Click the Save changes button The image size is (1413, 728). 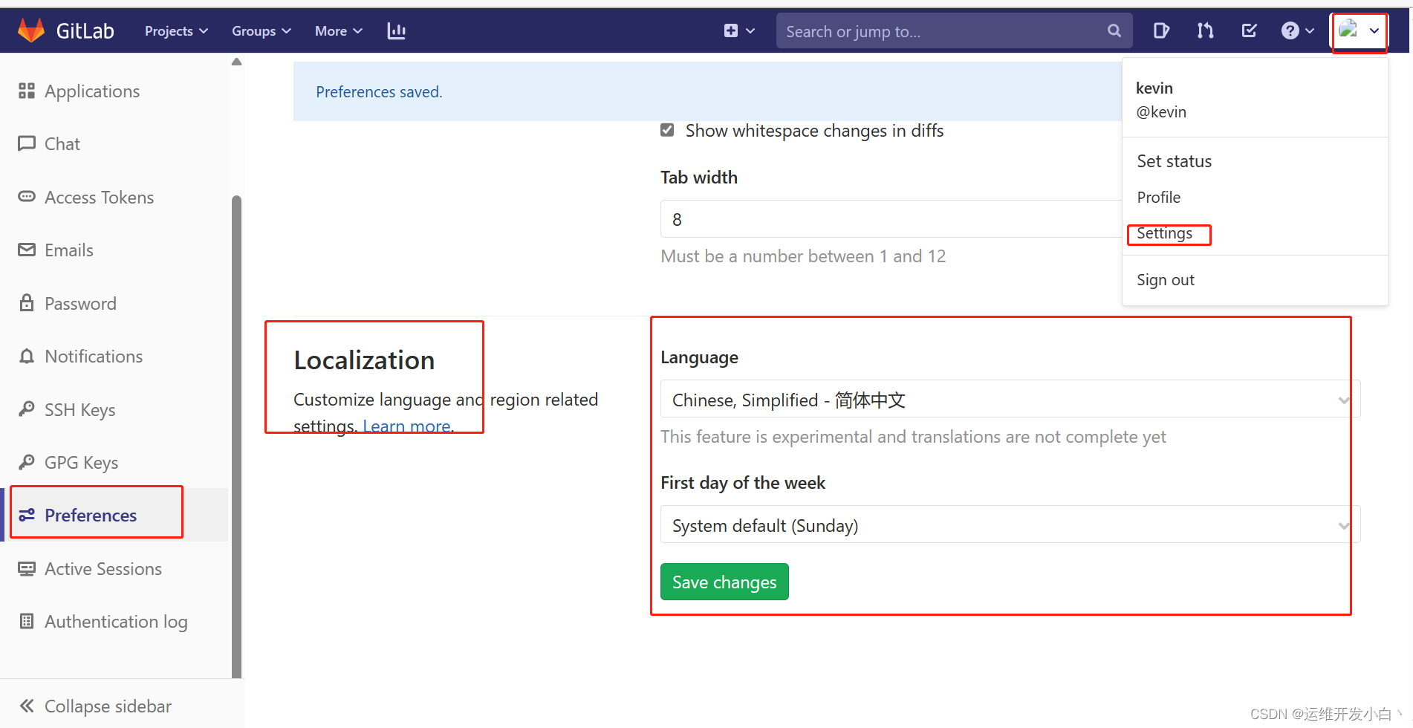coord(724,581)
